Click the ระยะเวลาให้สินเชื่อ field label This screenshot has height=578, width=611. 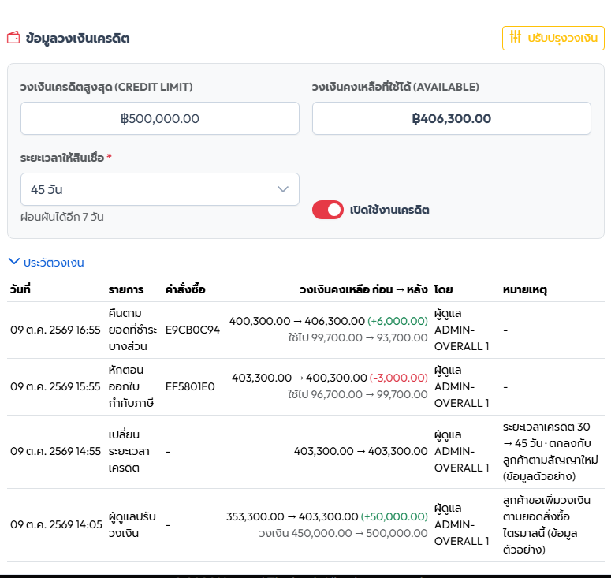pos(62,158)
